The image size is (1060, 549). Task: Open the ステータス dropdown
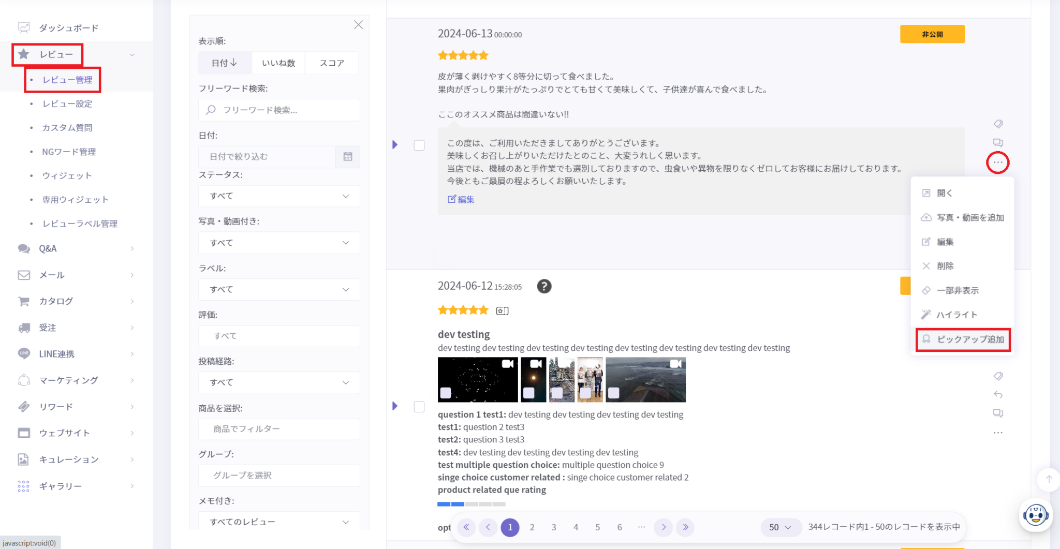click(x=279, y=196)
